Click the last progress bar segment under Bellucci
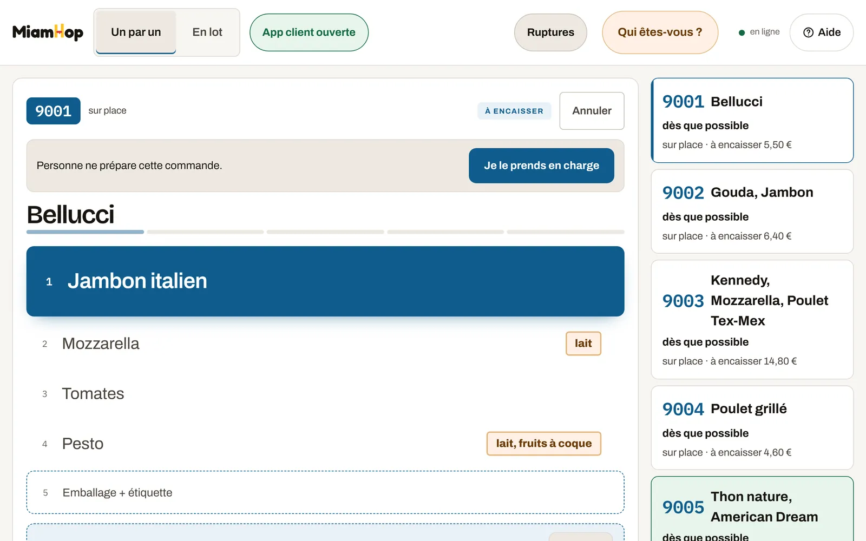The height and width of the screenshot is (541, 866). [566, 232]
